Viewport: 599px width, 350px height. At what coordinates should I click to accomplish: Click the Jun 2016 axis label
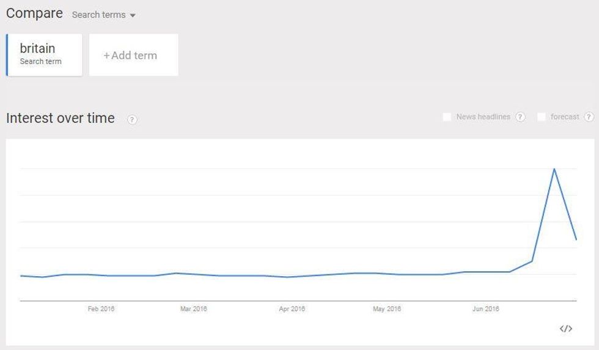click(486, 309)
